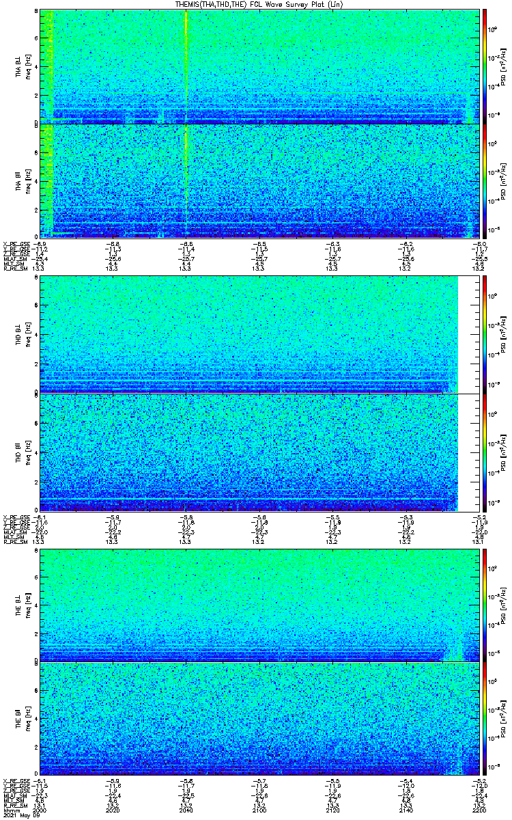Select the THE B-perpendicular spectrogram panel
The height and width of the screenshot is (820, 512).
click(260, 605)
